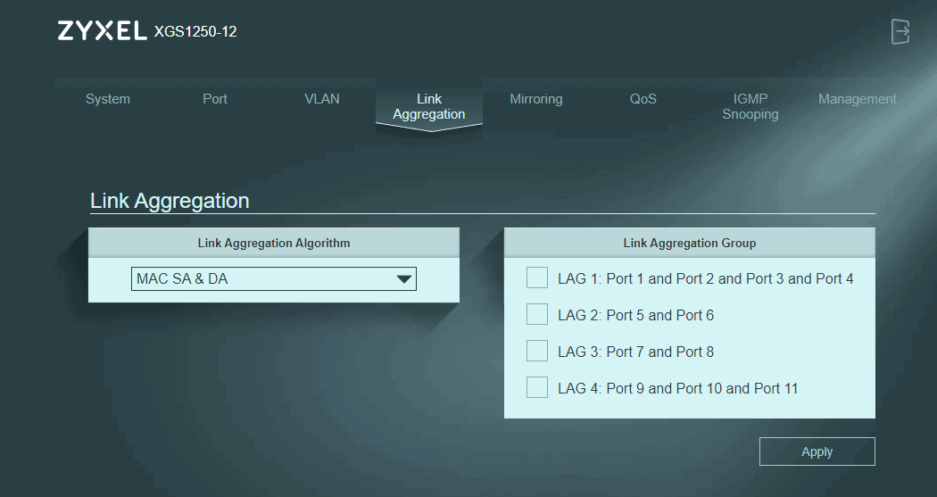The image size is (937, 497).
Task: Switch to the Port tab
Action: (215, 99)
